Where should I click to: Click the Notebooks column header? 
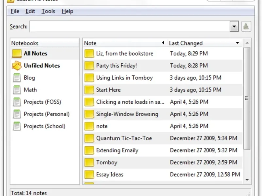45,43
